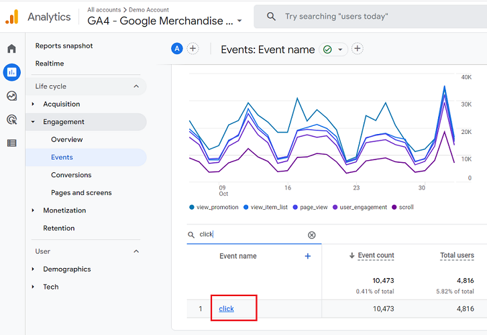Clear the click search filter
Image resolution: width=487 pixels, height=335 pixels.
(311, 235)
